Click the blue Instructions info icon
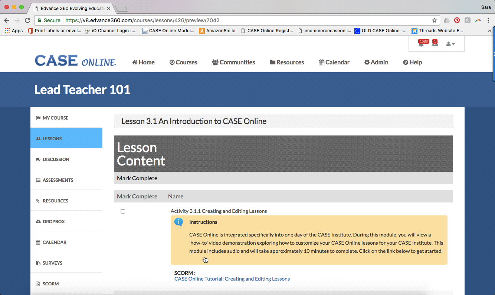 [179, 222]
